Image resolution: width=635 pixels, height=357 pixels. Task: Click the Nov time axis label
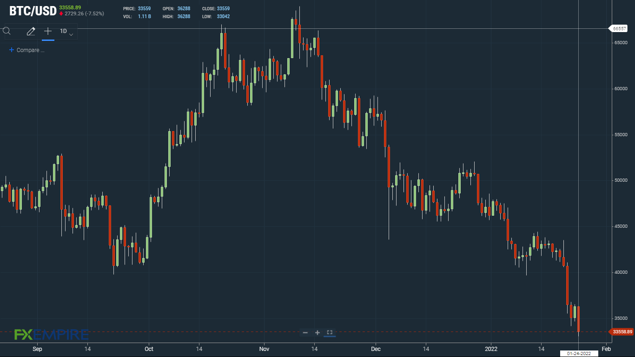click(x=264, y=349)
